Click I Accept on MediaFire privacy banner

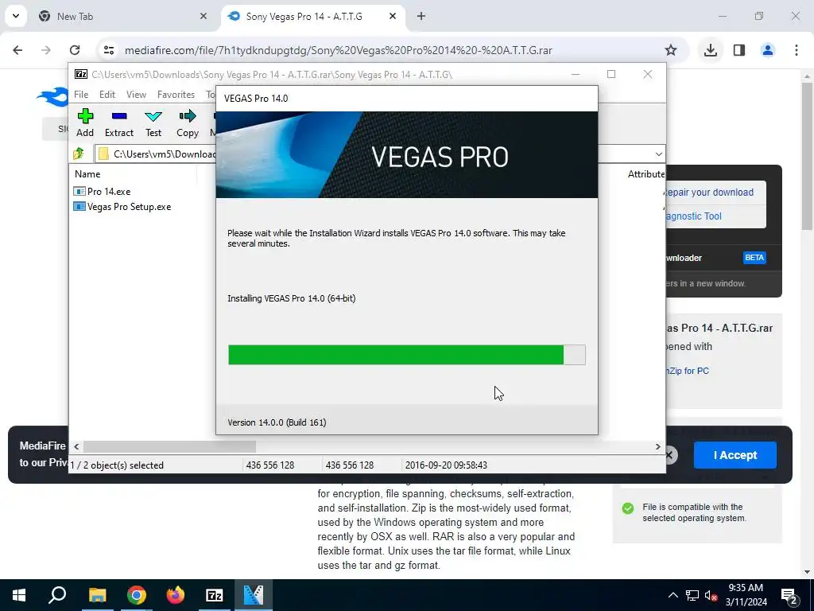735,455
